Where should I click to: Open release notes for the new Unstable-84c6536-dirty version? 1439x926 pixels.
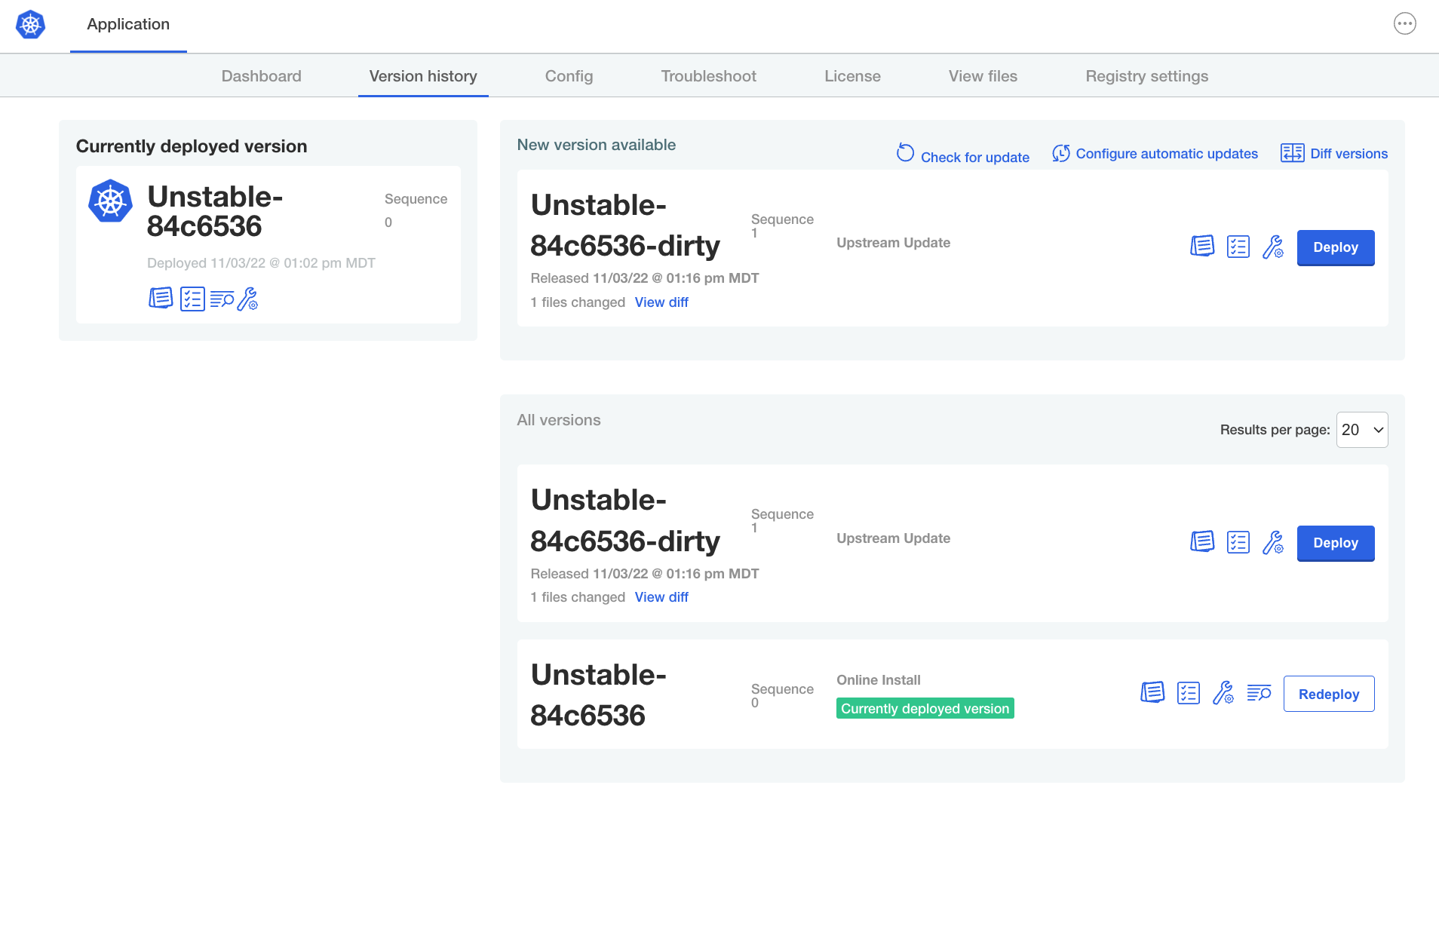[x=1203, y=246]
